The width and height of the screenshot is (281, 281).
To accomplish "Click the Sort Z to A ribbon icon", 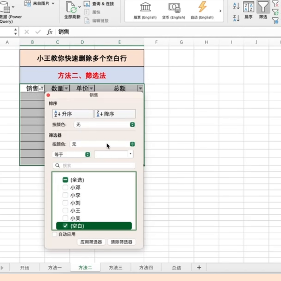I will [236, 18].
